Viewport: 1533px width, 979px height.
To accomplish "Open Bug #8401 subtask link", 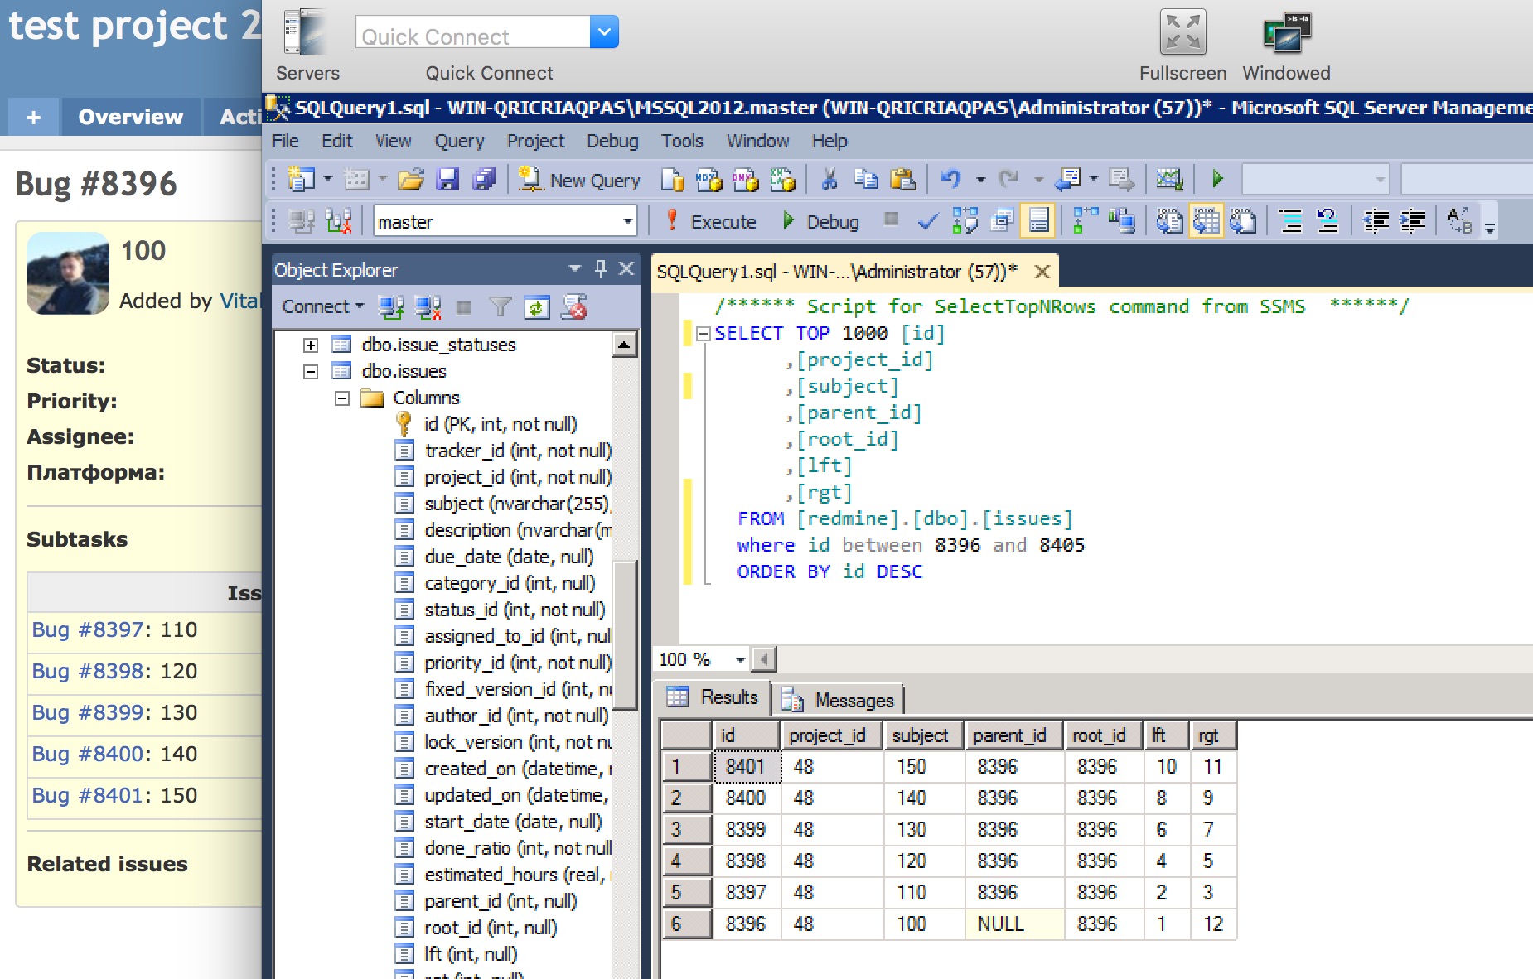I will (87, 795).
